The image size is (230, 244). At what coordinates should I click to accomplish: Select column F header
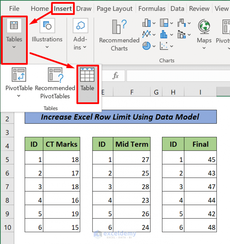click(x=132, y=92)
